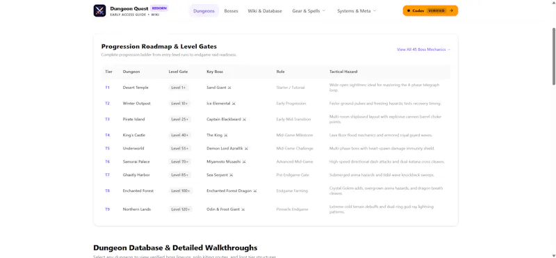This screenshot has height=258, width=556.
Task: Click the REBORN badge
Action: coord(159,8)
